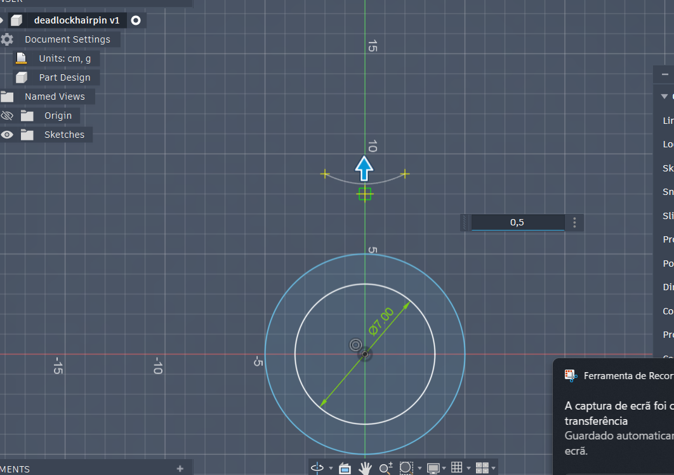Open the Zoom Window options dropdown arrow
This screenshot has width=674, height=475.
point(420,468)
